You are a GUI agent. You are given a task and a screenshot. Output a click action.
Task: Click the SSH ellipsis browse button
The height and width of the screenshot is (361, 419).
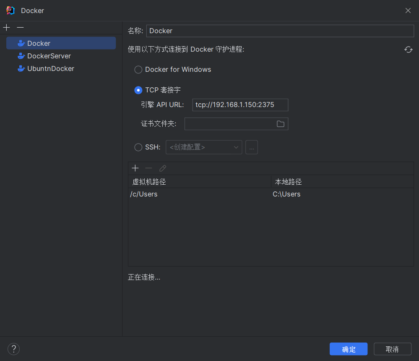pos(251,147)
